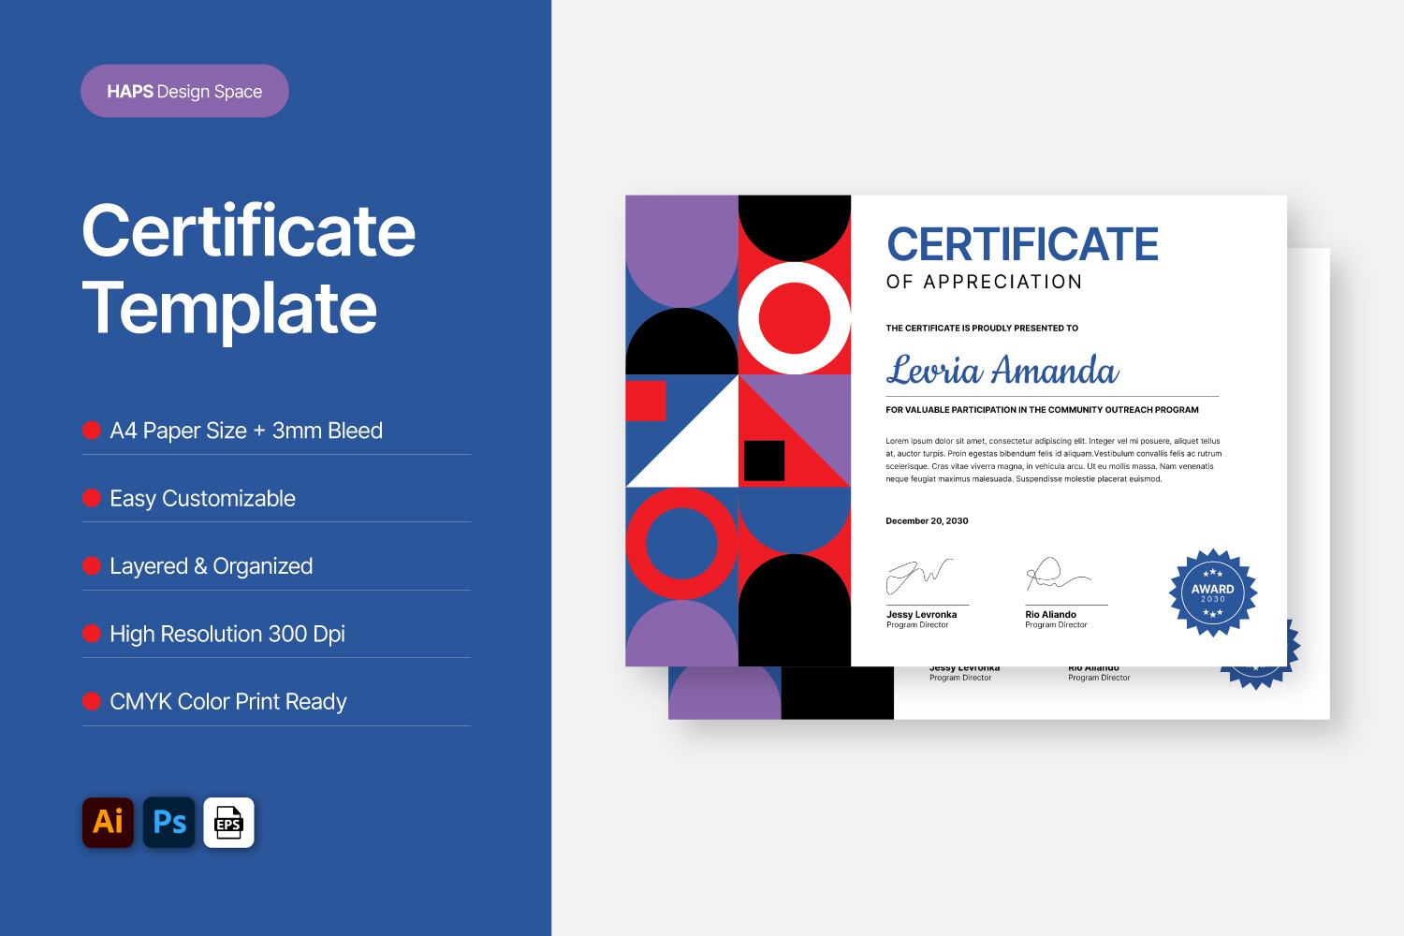1404x936 pixels.
Task: Click the small black square in pattern
Action: [764, 461]
